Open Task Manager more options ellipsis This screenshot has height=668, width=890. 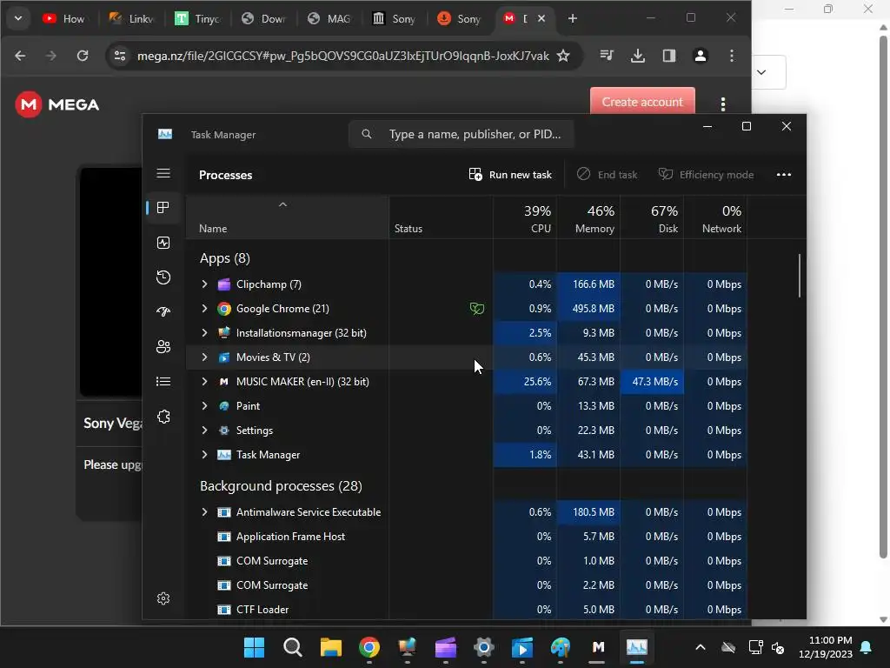click(x=784, y=174)
